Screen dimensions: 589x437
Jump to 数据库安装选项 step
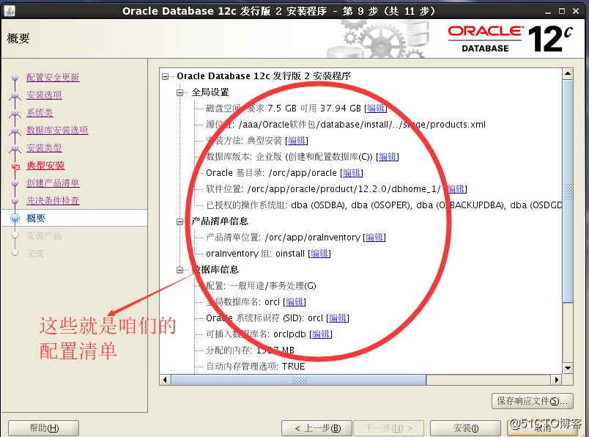[57, 130]
